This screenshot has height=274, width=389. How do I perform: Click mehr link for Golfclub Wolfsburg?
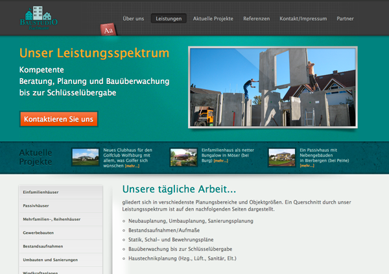coord(132,166)
